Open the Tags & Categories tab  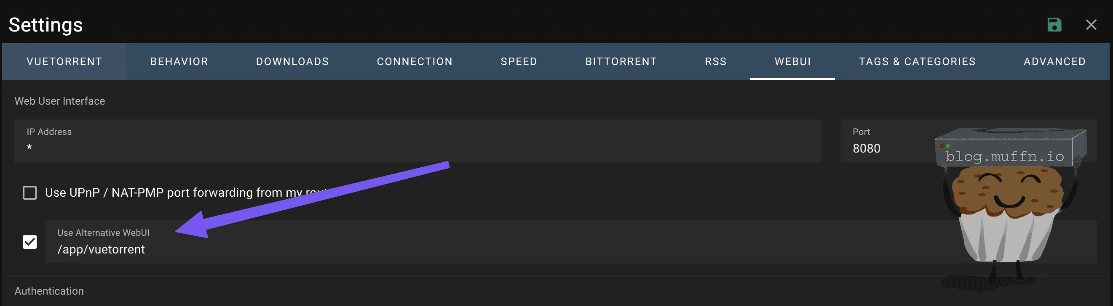(917, 62)
